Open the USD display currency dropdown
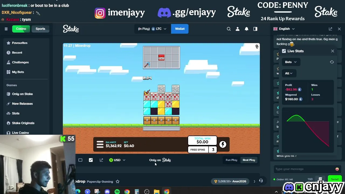Screen dimensions: 345x194 (117, 160)
